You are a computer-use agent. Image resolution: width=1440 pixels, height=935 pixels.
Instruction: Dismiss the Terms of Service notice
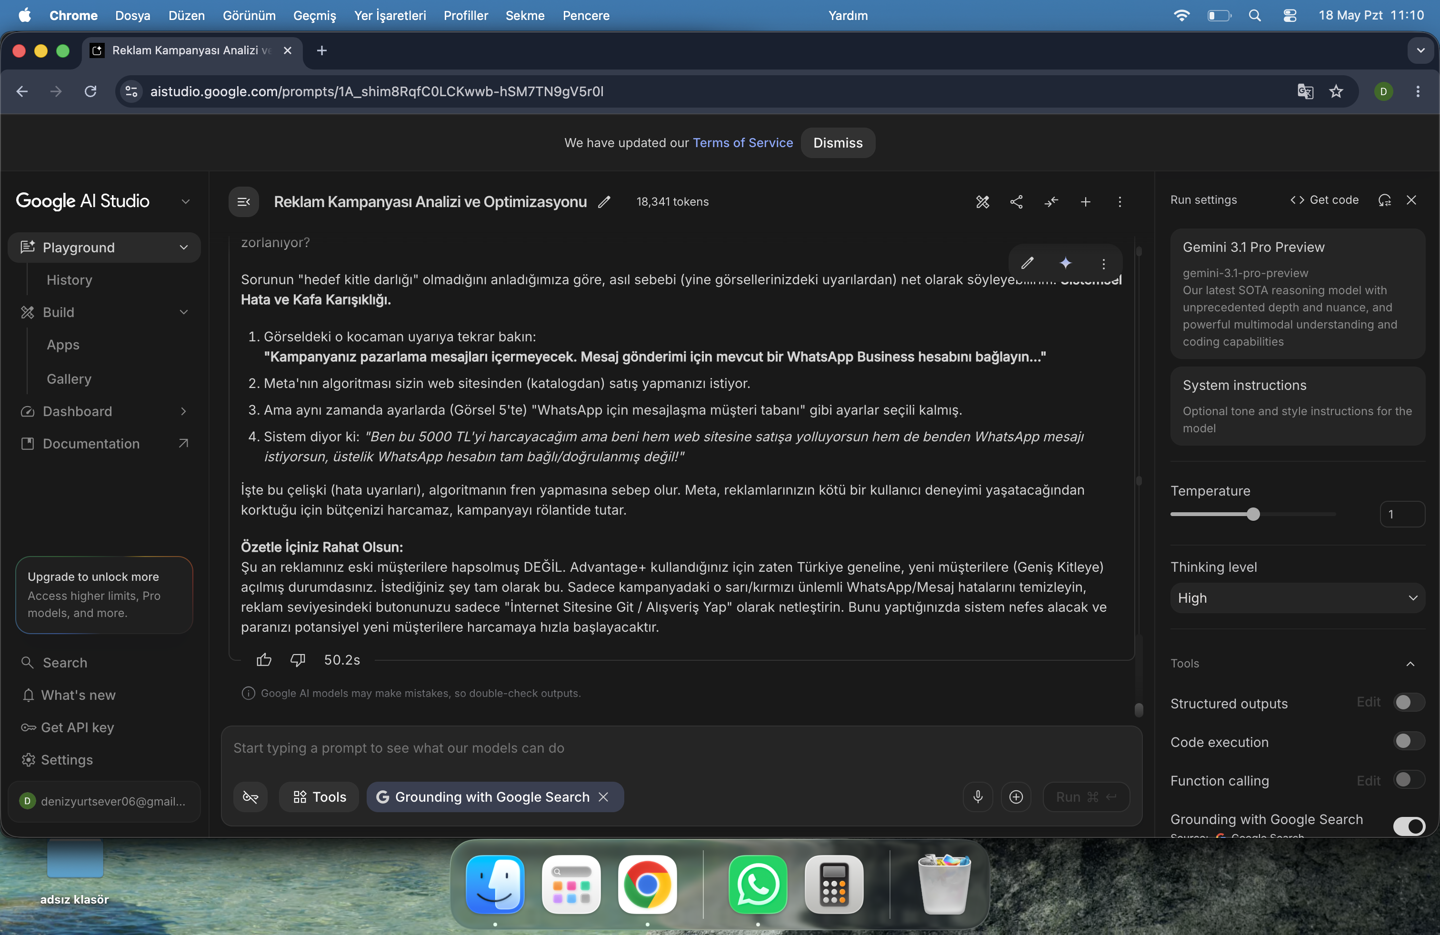coord(837,143)
